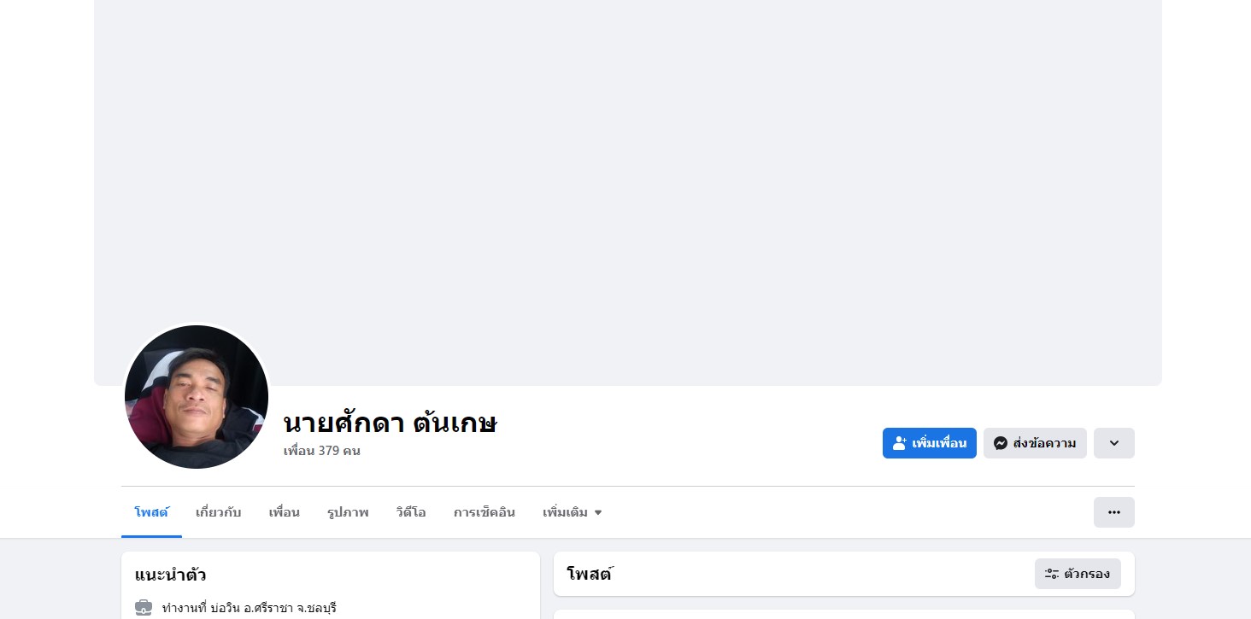Viewport: 1251px width, 619px height.
Task: Click the briefcase work icon
Action: tap(144, 608)
